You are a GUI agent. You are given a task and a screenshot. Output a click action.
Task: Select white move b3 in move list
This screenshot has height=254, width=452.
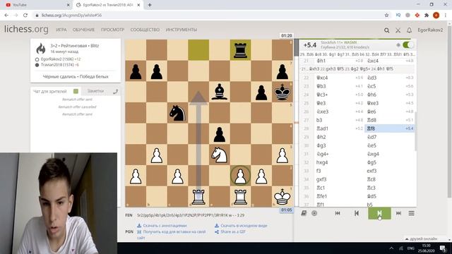339,120
